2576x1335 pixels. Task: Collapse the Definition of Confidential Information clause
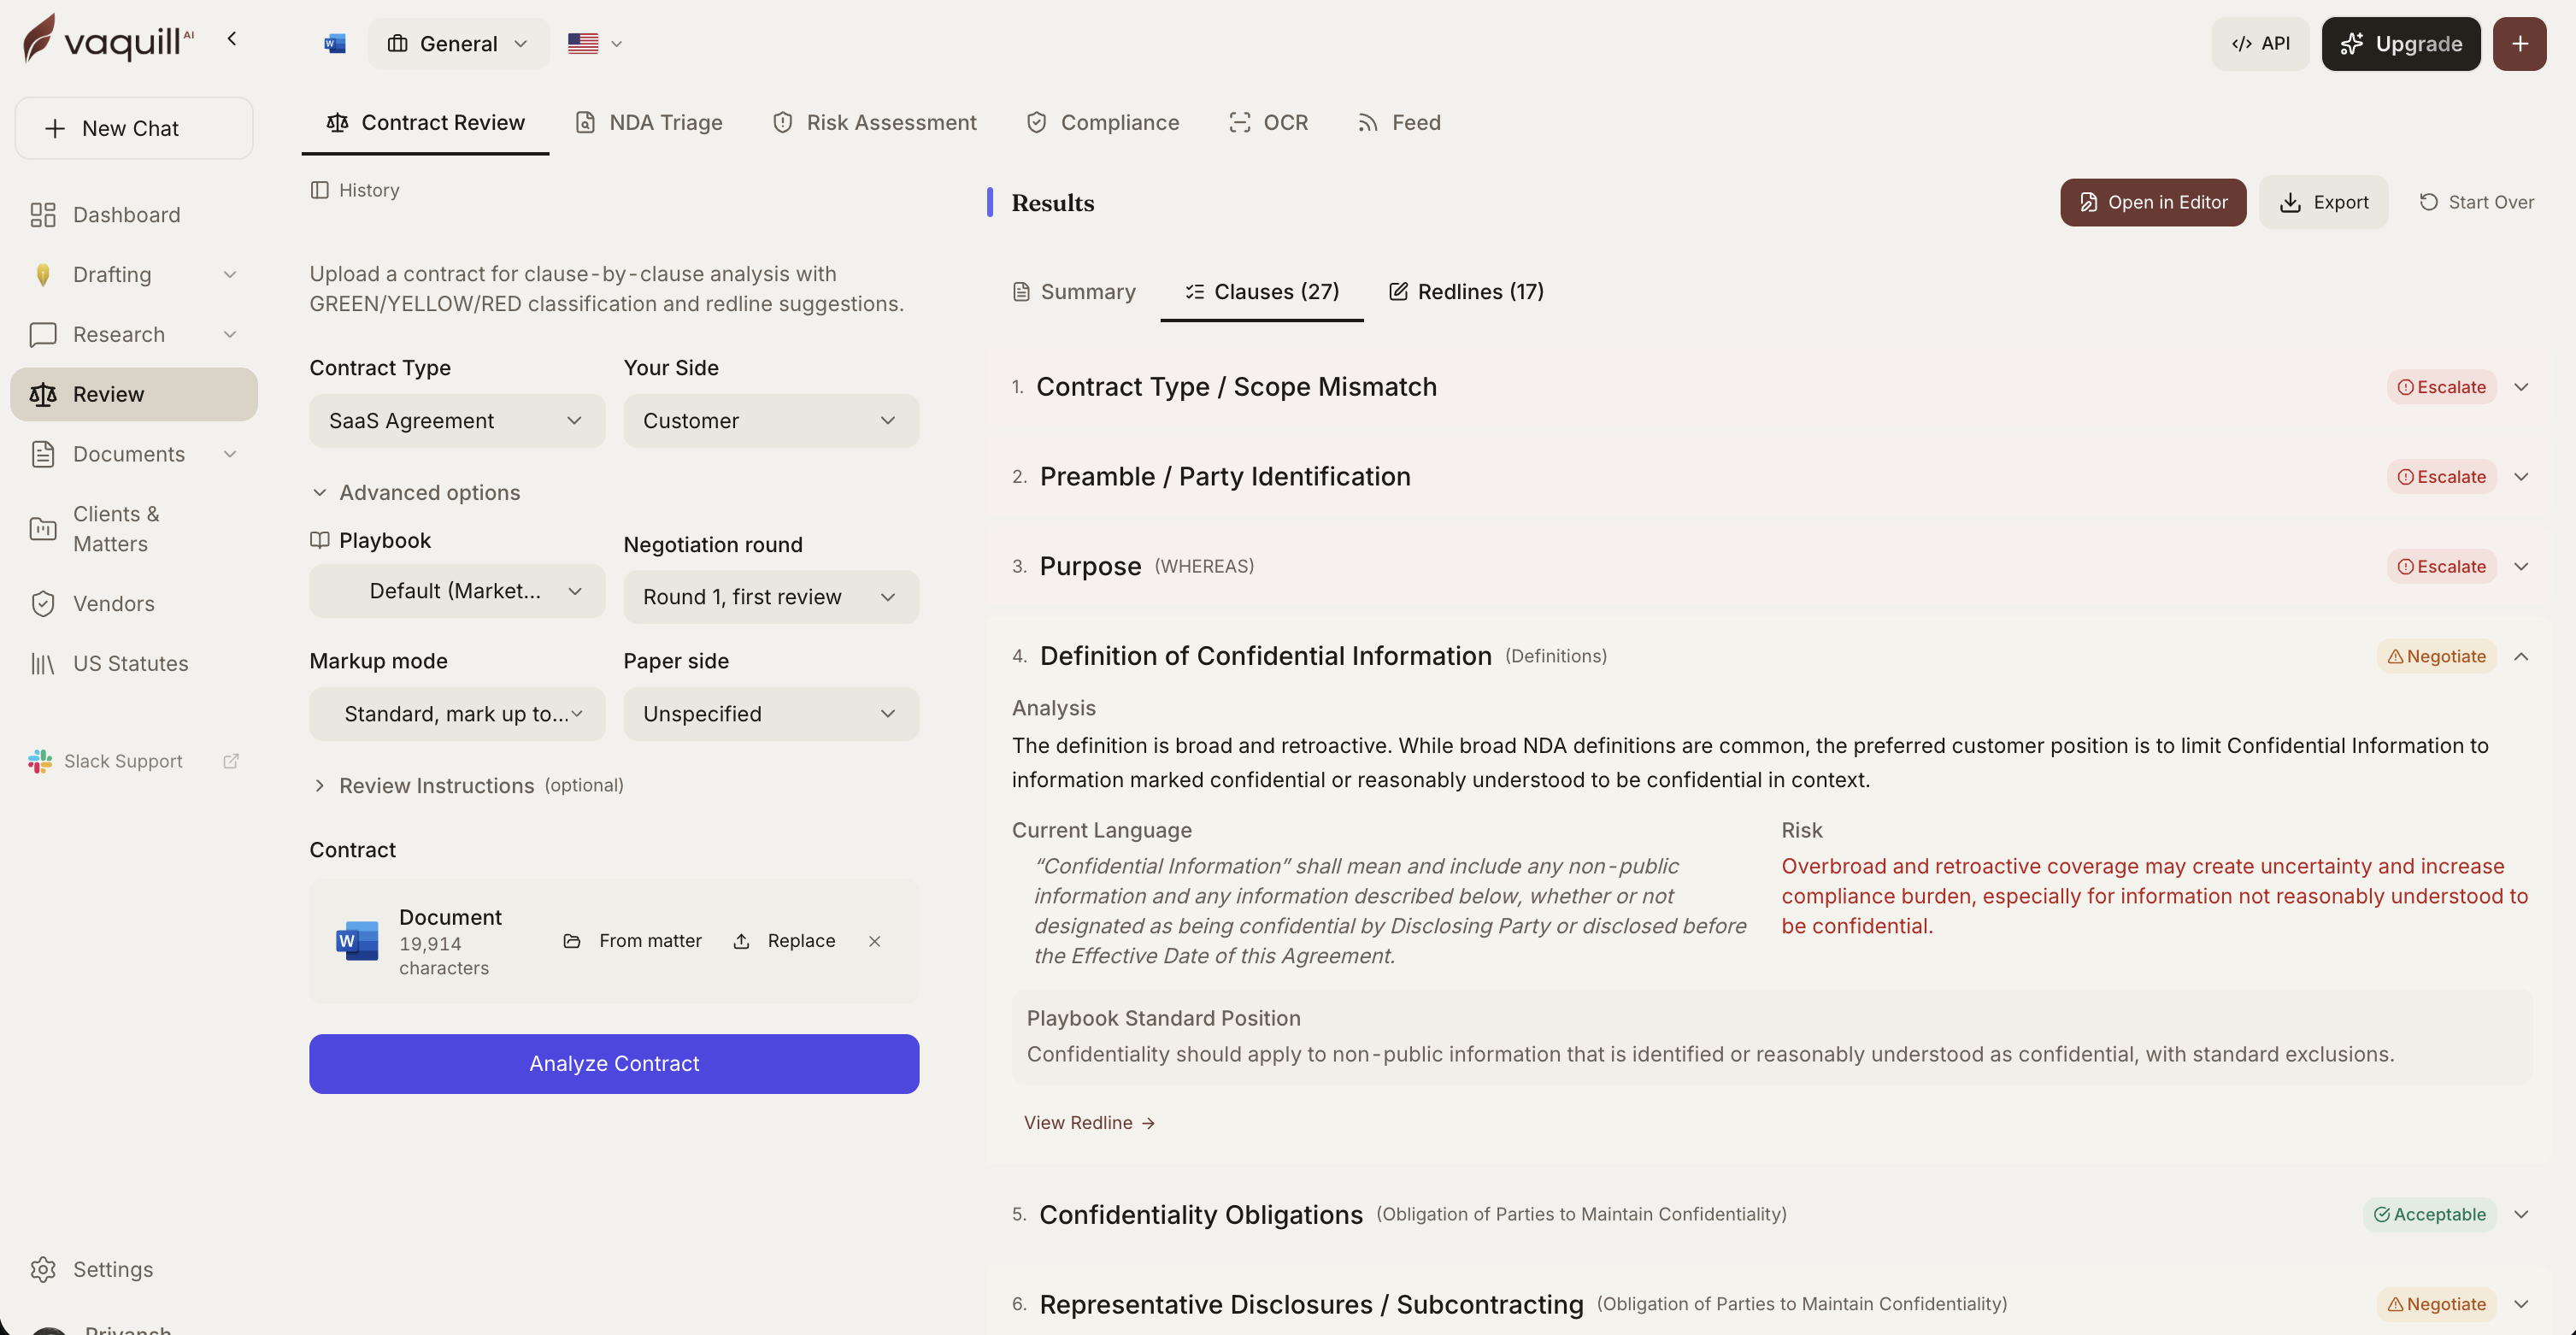click(x=2521, y=656)
